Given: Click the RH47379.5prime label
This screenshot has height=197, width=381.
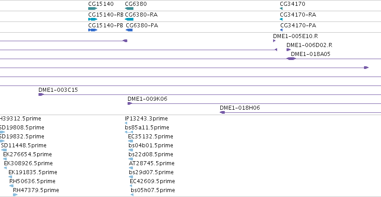Looking at the screenshot, I should [x=36, y=190].
